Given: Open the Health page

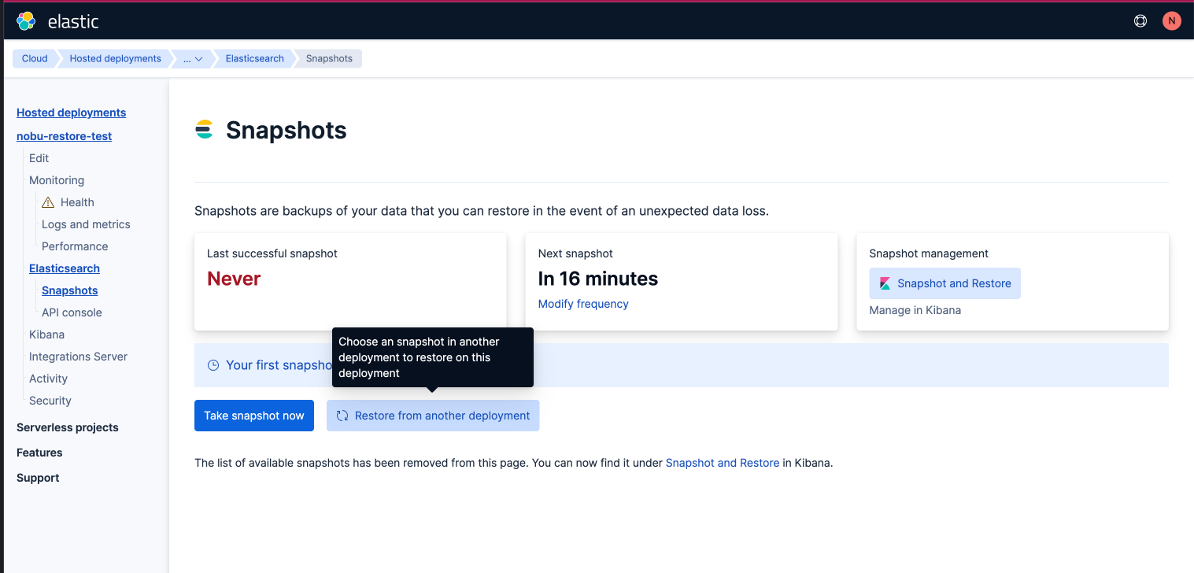Looking at the screenshot, I should pos(77,202).
